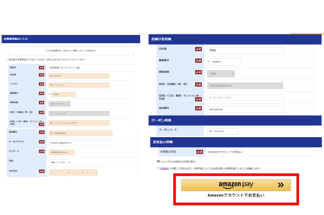The image size is (324, 215).
Task: Click the delivery phone field 09014294104
Action: (245, 109)
